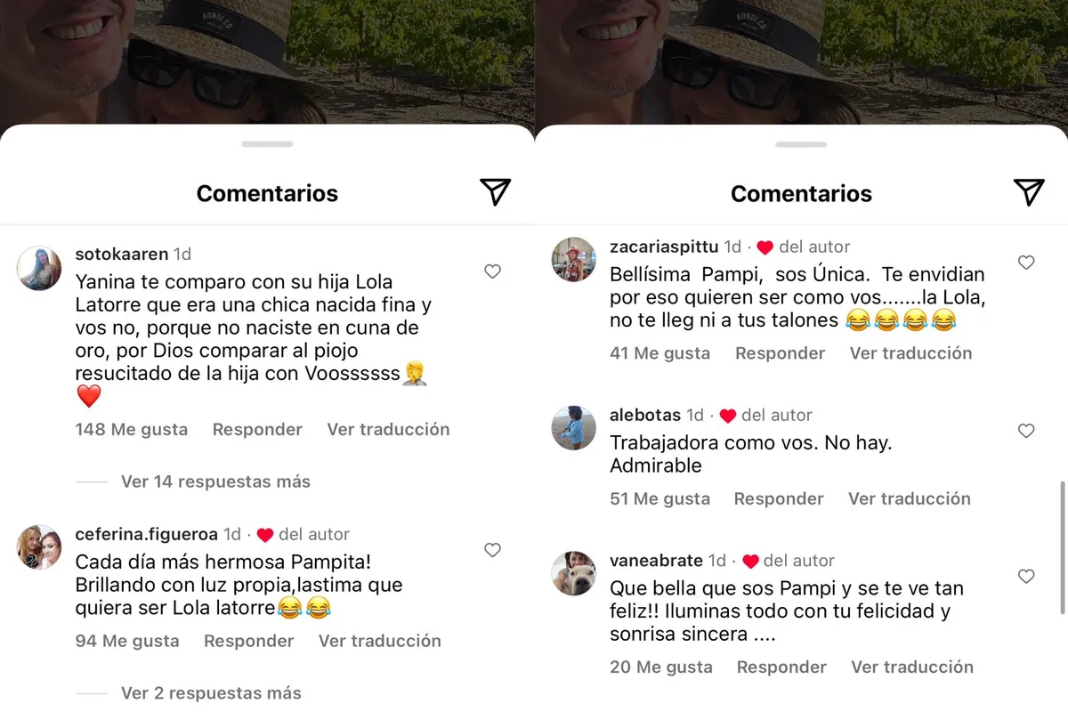Open the zacariaspittu username link
This screenshot has width=1068, height=712.
pyautogui.click(x=663, y=247)
